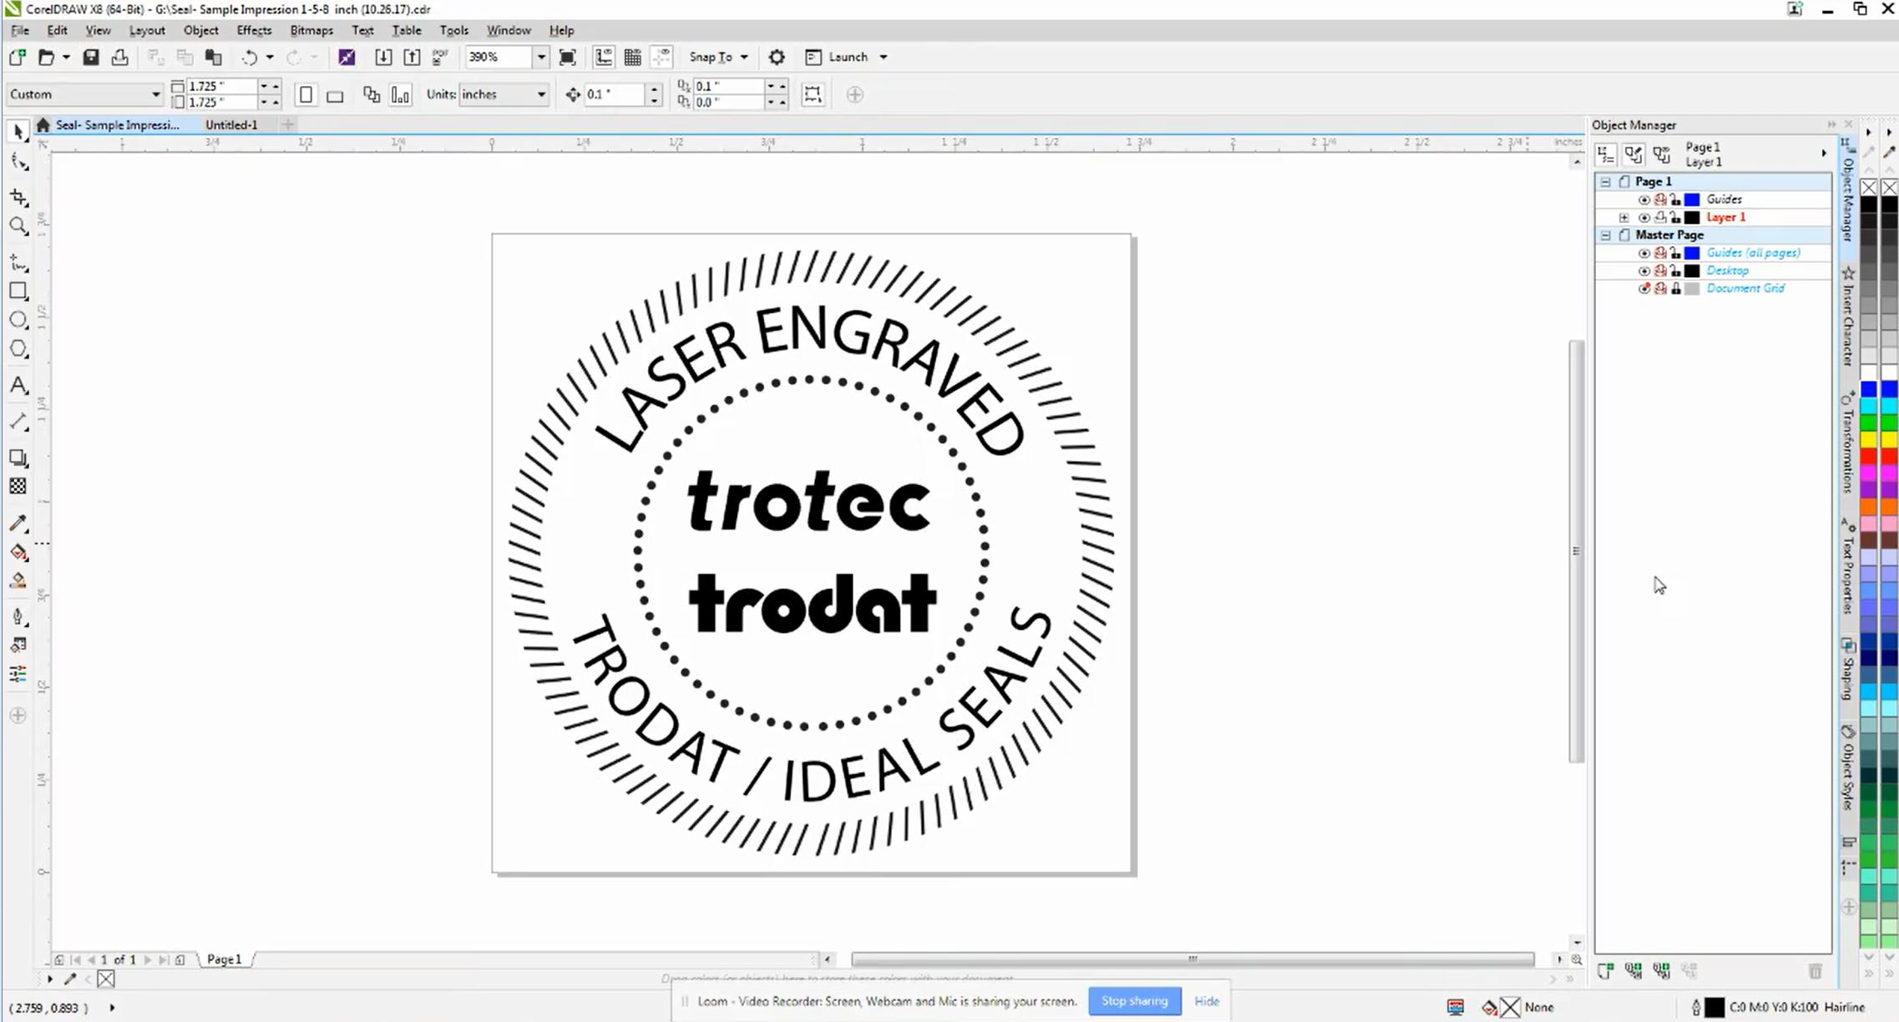Select the Crop tool
This screenshot has width=1899, height=1022.
pyautogui.click(x=18, y=197)
